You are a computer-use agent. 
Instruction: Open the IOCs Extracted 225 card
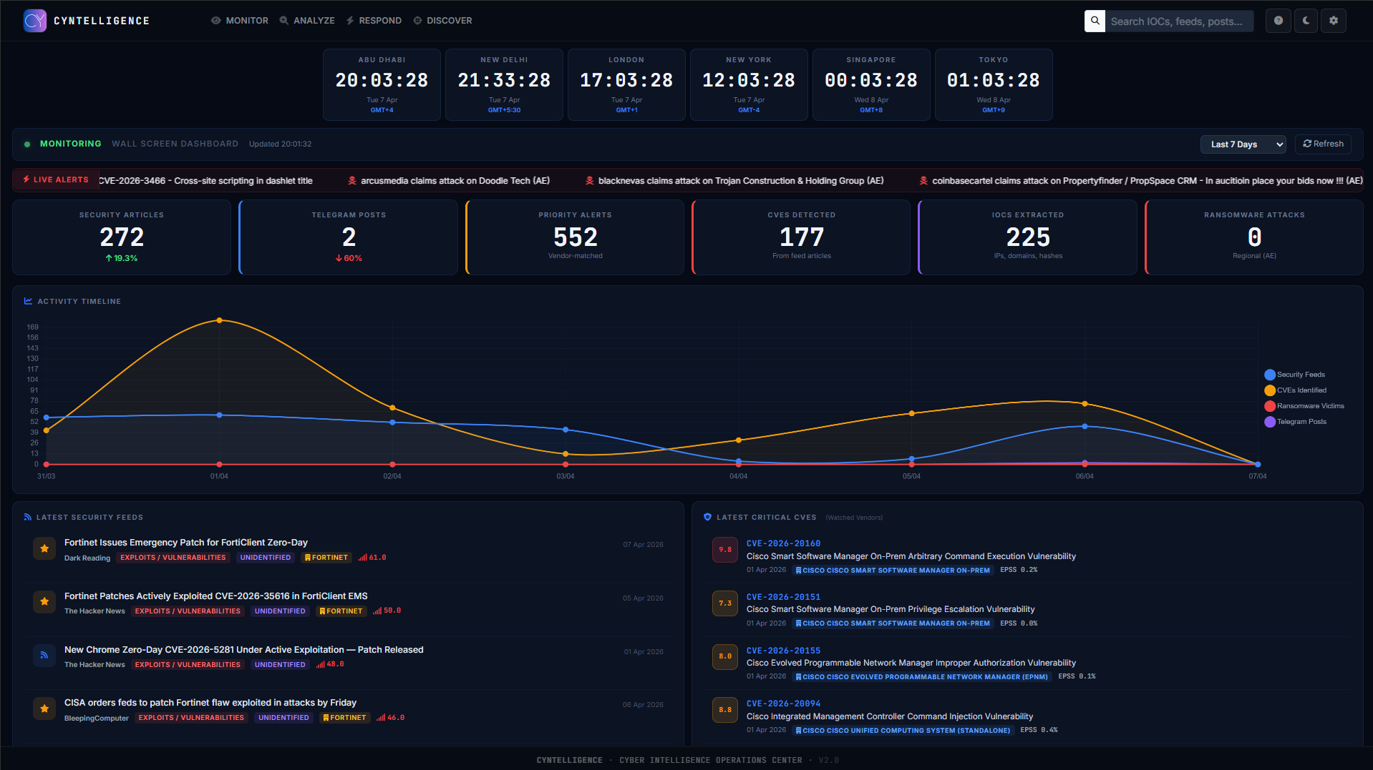1028,237
